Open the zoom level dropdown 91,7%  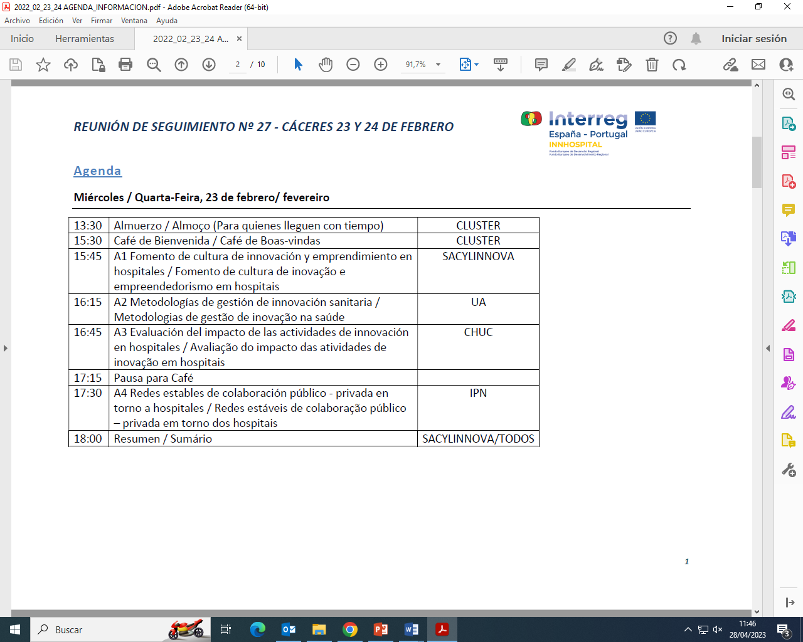438,65
